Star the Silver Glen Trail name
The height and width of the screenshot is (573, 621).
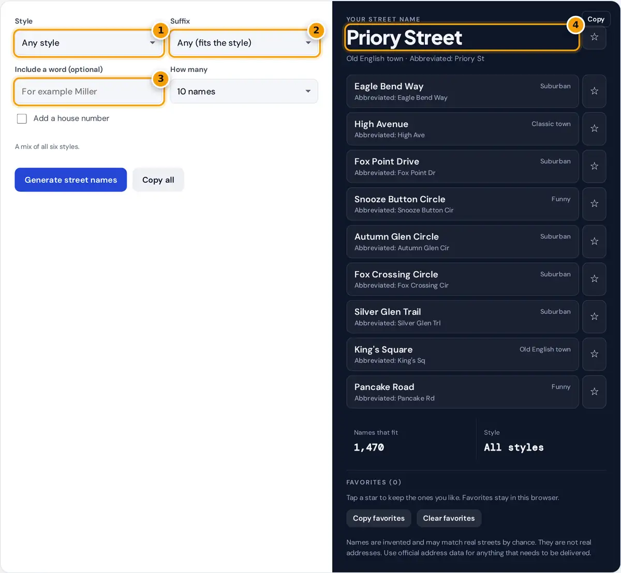point(594,316)
